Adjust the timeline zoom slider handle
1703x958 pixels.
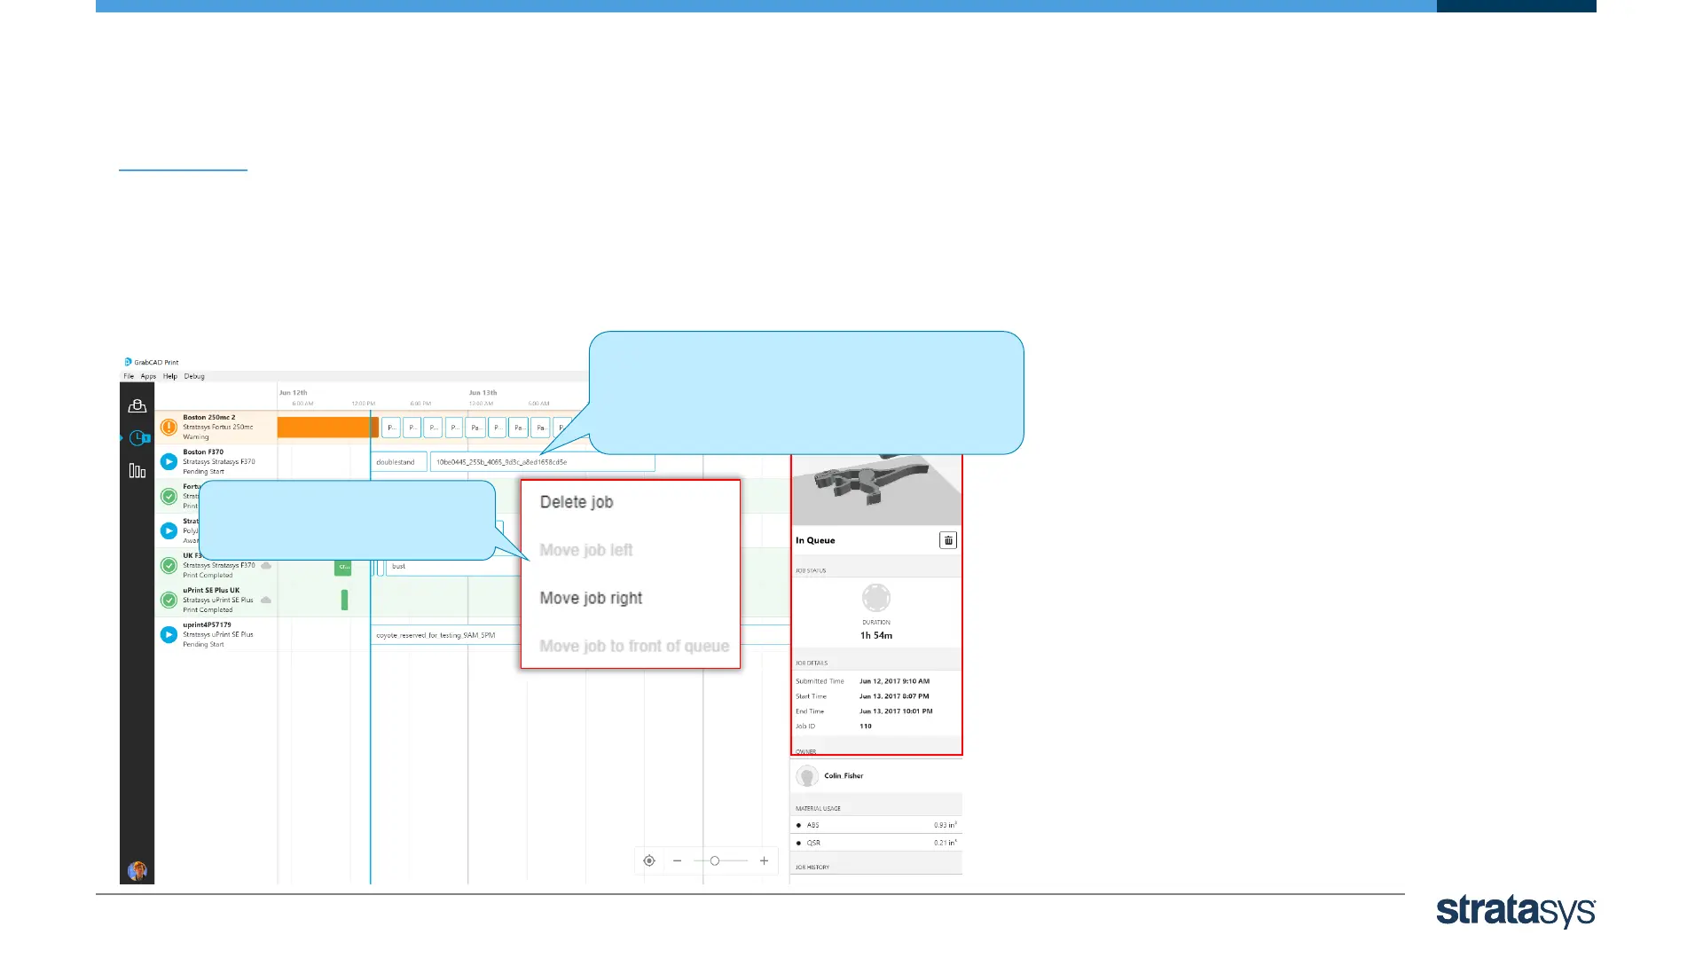click(x=715, y=860)
